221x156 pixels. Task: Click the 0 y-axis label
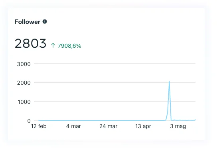29,121
